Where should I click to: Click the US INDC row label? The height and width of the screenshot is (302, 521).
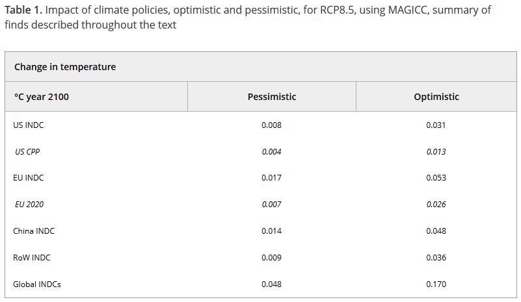point(29,125)
